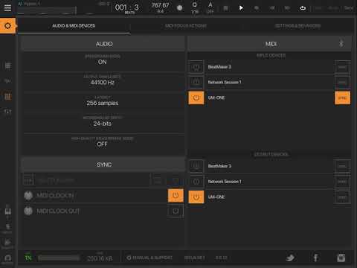Open the waveform sidebar icon
This screenshot has width=357, height=268.
7,81
